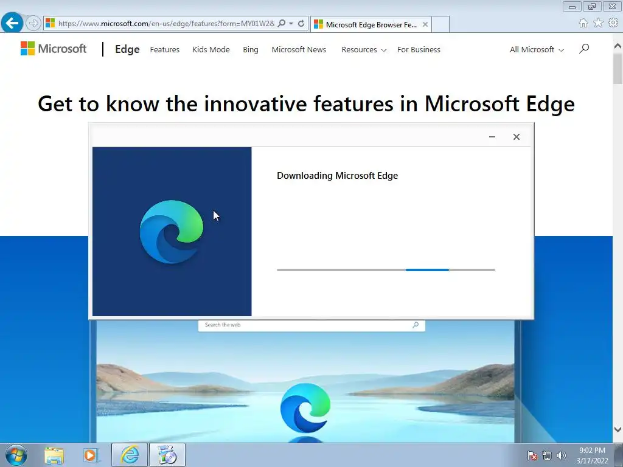Open the address bar autocomplete dropdown arrow
Screen dimensions: 623x467
click(291, 24)
